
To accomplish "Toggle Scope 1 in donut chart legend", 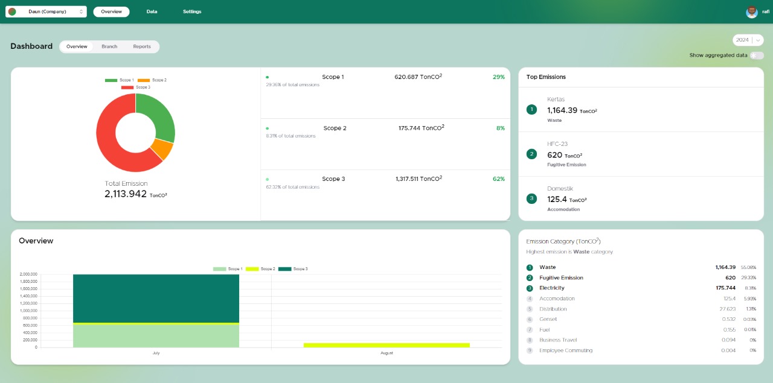I will point(118,80).
